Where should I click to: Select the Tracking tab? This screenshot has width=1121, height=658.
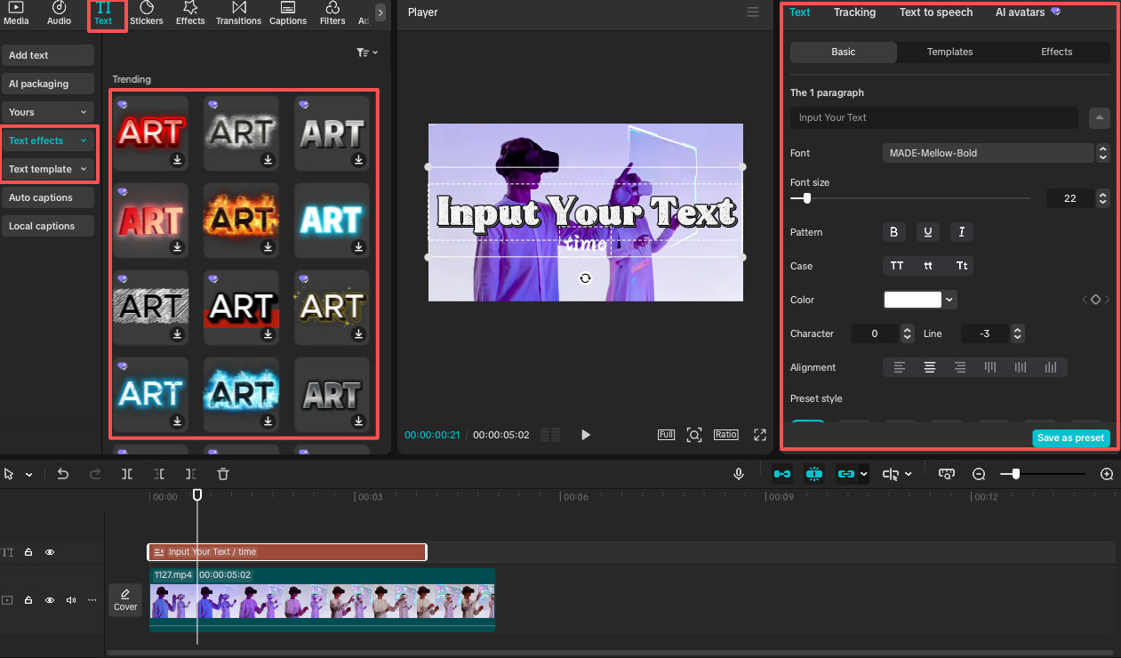pos(854,12)
